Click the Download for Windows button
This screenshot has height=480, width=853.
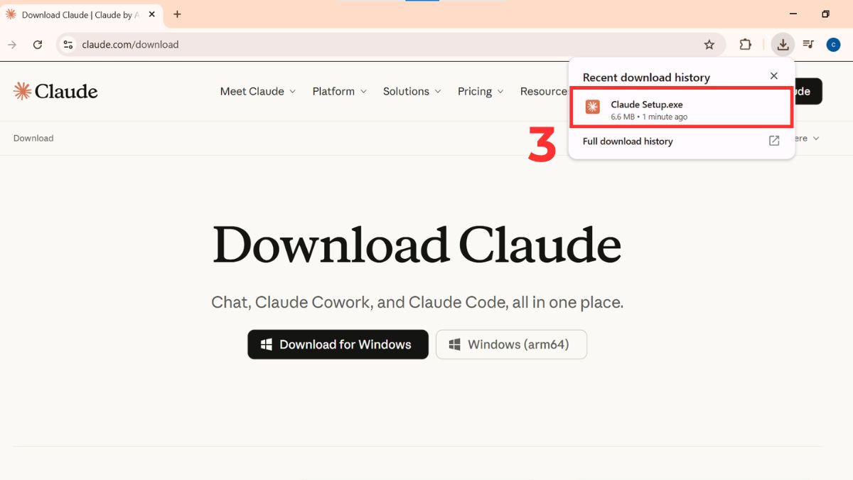tap(338, 344)
